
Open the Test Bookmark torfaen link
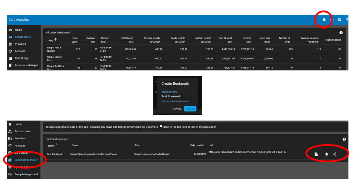pyautogui.click(x=247, y=152)
